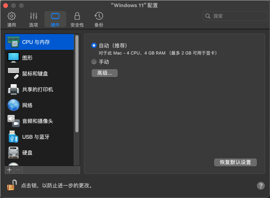Select the 网络 globe icon
Viewport: 270px width, 198px height.
pyautogui.click(x=13, y=105)
